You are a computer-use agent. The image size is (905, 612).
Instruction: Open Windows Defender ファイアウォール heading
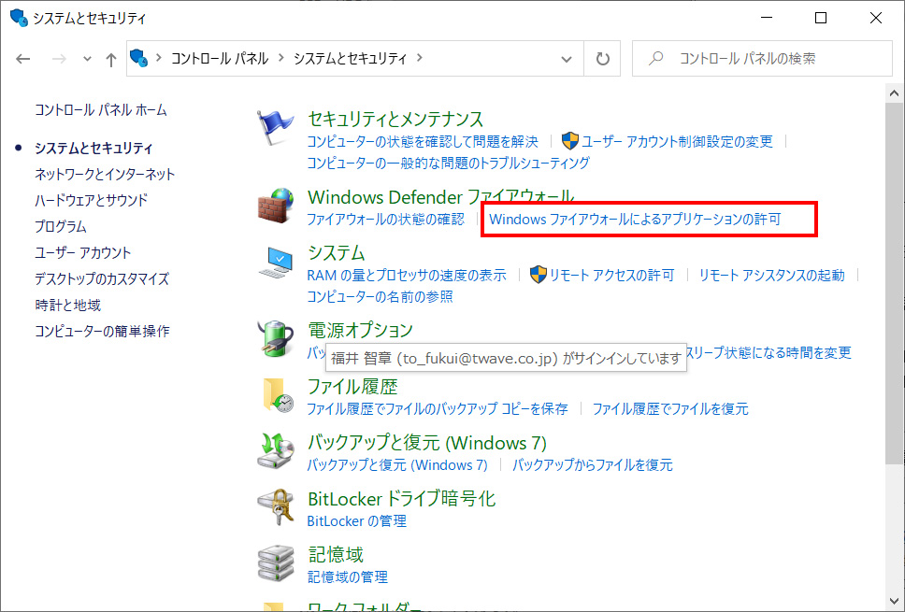[441, 197]
